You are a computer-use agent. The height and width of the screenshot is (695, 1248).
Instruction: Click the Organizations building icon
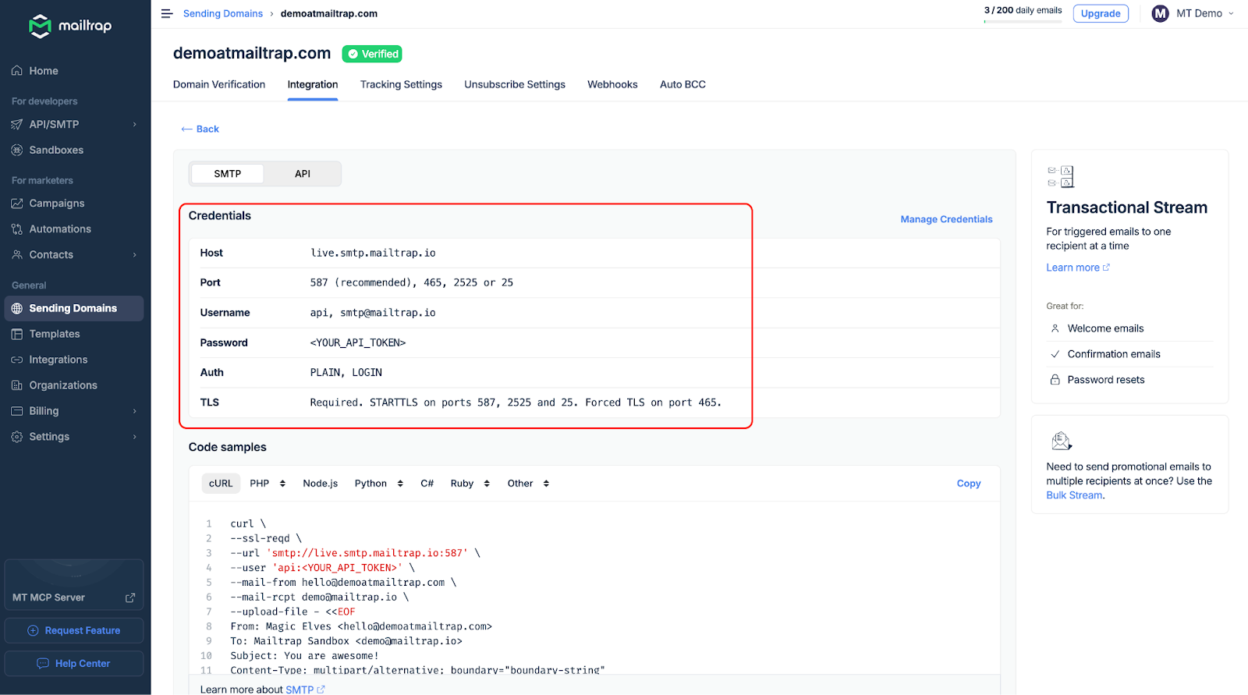point(17,385)
